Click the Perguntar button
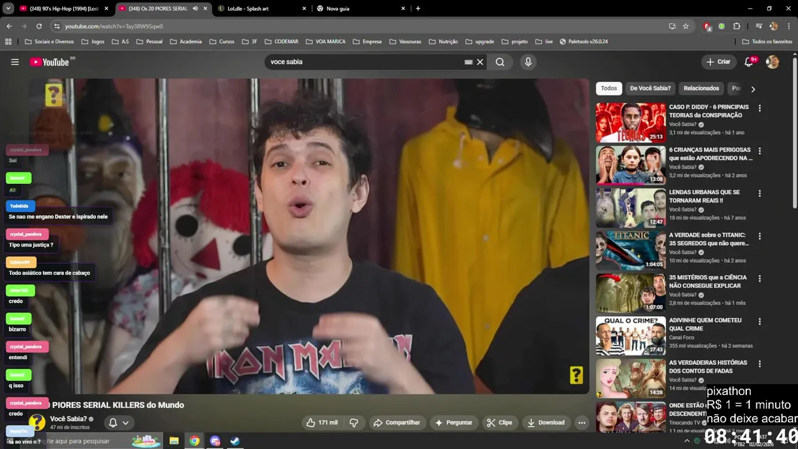Screen dimensions: 798x449 [x=453, y=422]
